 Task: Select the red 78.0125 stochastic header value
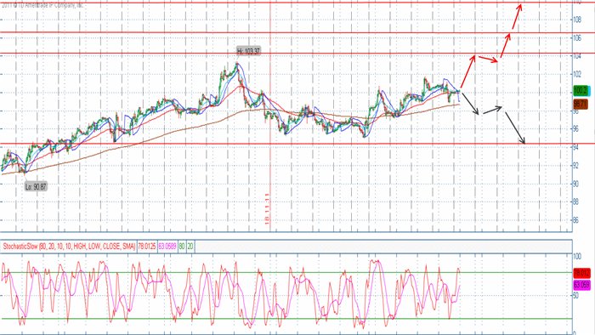[147, 247]
